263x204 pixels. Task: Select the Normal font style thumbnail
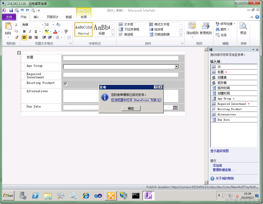(84, 29)
